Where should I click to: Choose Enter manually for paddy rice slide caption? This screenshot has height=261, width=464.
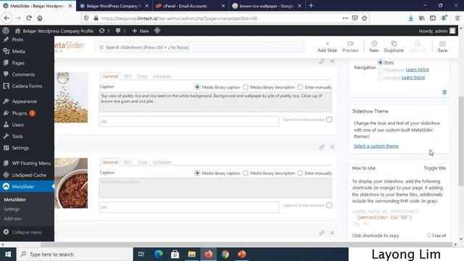tap(300, 87)
